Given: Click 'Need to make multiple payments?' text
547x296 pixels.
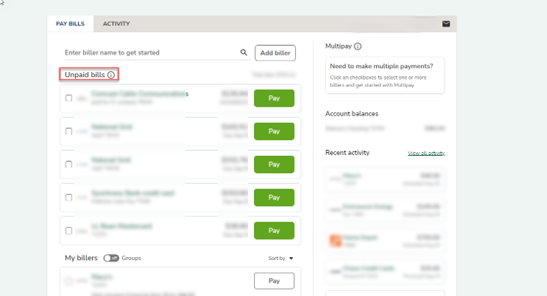Looking at the screenshot, I should [381, 66].
